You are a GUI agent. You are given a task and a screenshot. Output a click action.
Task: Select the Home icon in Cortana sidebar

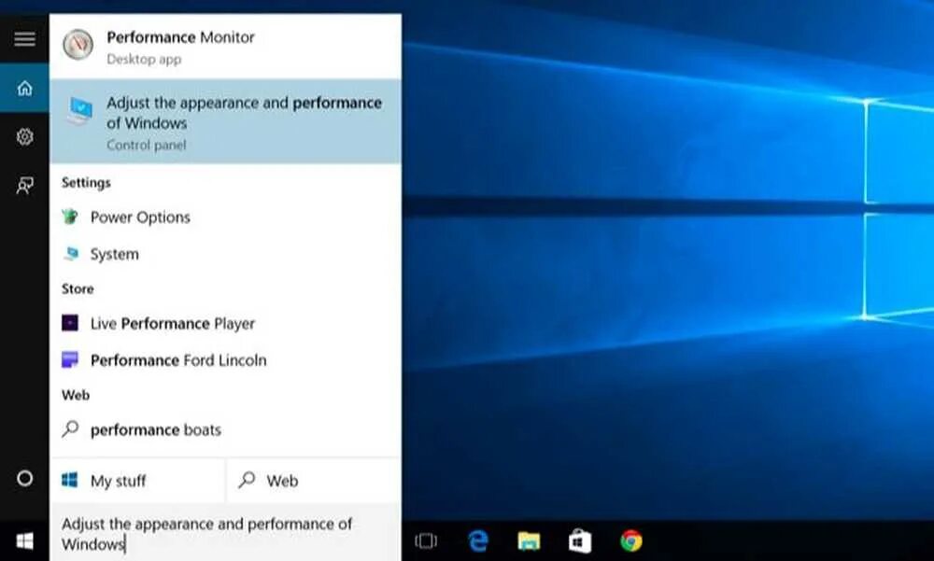(x=24, y=88)
